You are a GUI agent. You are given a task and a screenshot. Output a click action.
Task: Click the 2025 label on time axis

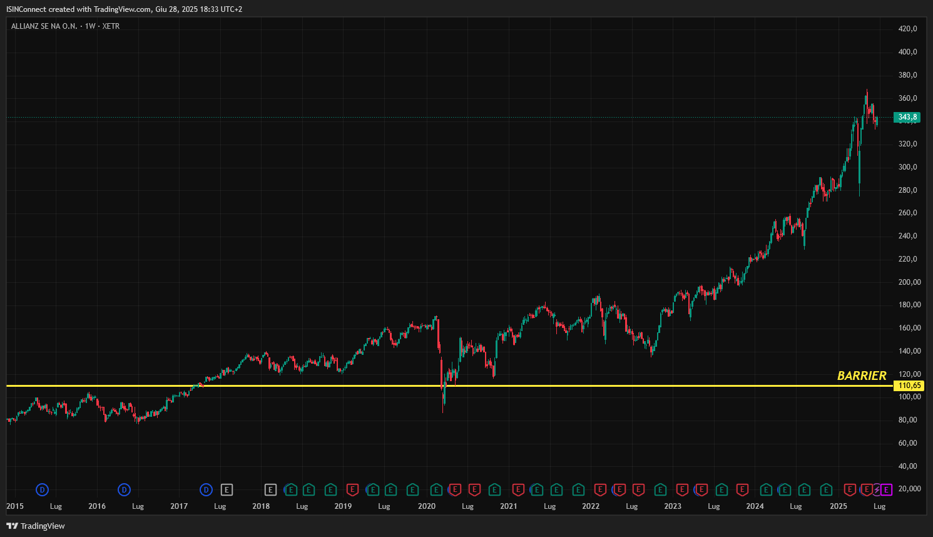coord(839,506)
